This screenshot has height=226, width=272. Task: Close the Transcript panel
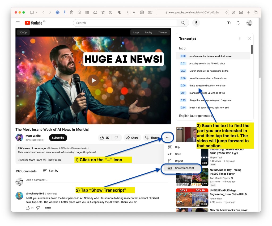pyautogui.click(x=249, y=39)
